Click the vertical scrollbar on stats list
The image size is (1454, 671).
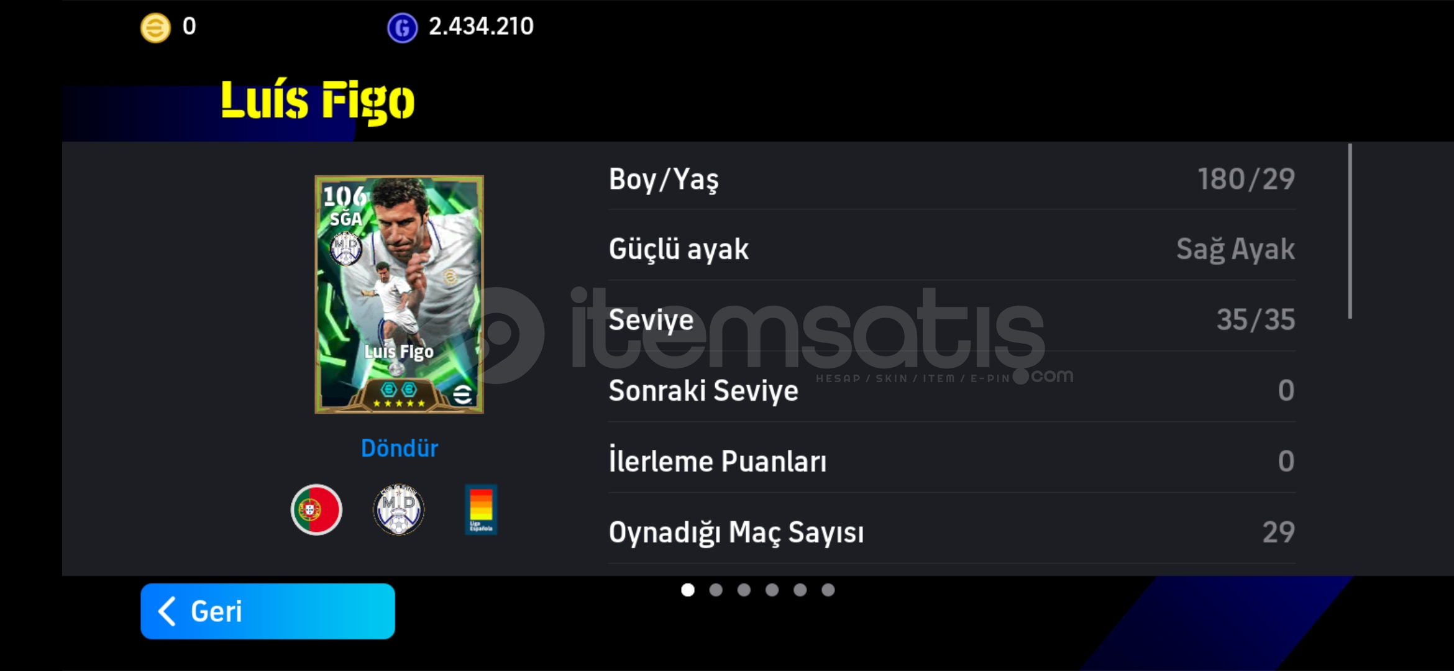[x=1350, y=231]
